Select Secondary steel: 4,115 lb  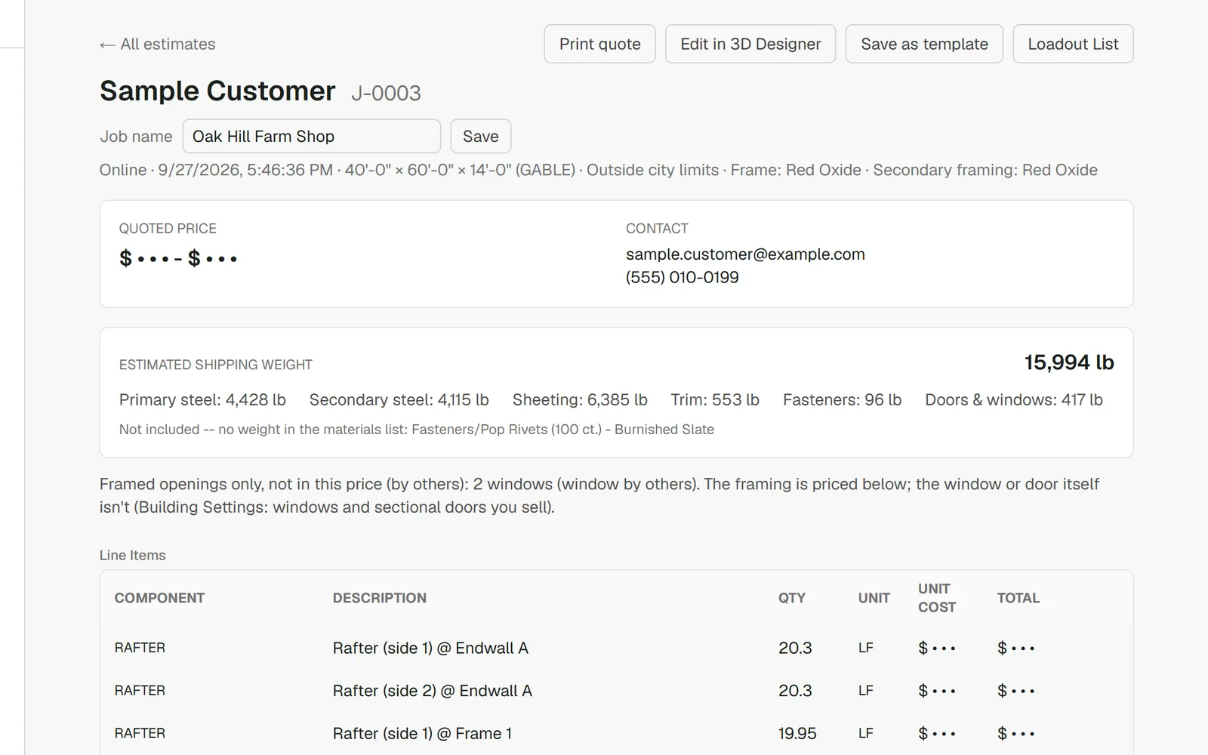(399, 400)
